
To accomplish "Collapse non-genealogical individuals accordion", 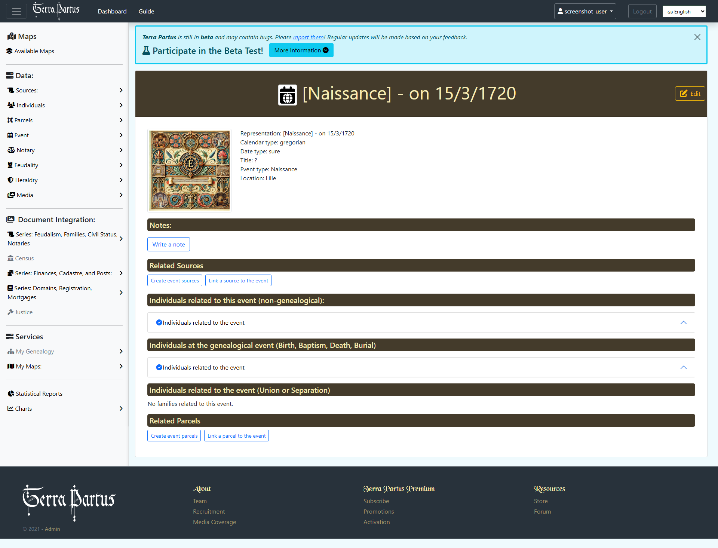I will coord(683,322).
